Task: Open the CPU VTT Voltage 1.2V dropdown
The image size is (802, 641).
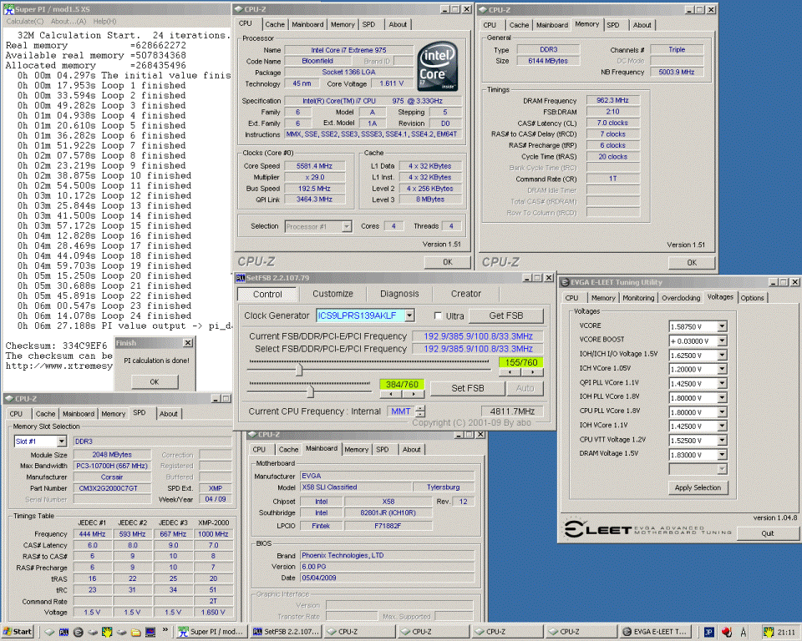Action: pos(722,440)
